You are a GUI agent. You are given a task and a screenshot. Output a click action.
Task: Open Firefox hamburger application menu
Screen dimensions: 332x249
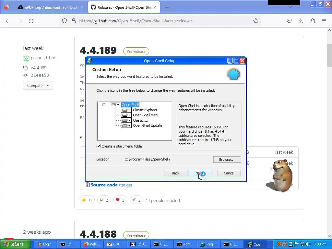[x=324, y=21]
